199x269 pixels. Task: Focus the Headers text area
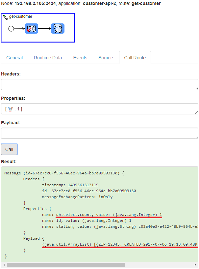[x=99, y=84]
